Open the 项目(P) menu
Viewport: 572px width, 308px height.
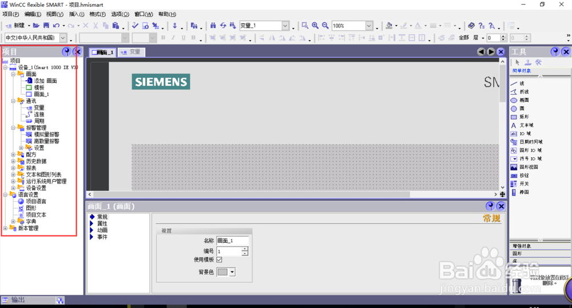[10, 14]
